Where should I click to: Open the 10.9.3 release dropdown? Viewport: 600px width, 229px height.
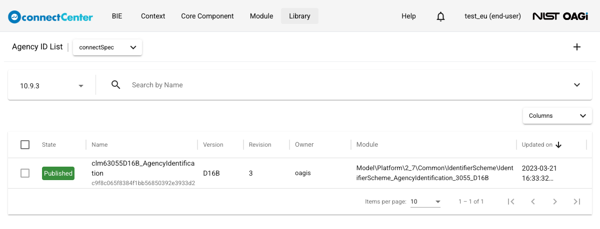click(x=51, y=86)
